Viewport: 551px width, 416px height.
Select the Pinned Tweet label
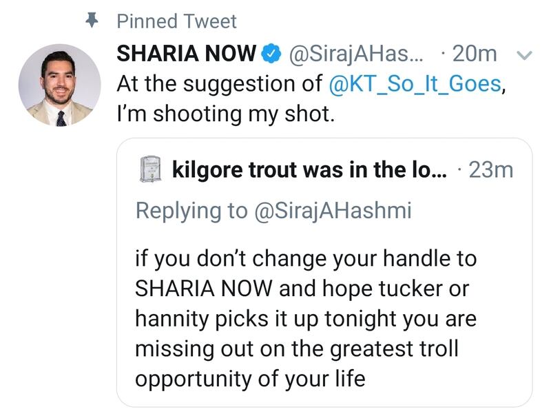pyautogui.click(x=176, y=21)
